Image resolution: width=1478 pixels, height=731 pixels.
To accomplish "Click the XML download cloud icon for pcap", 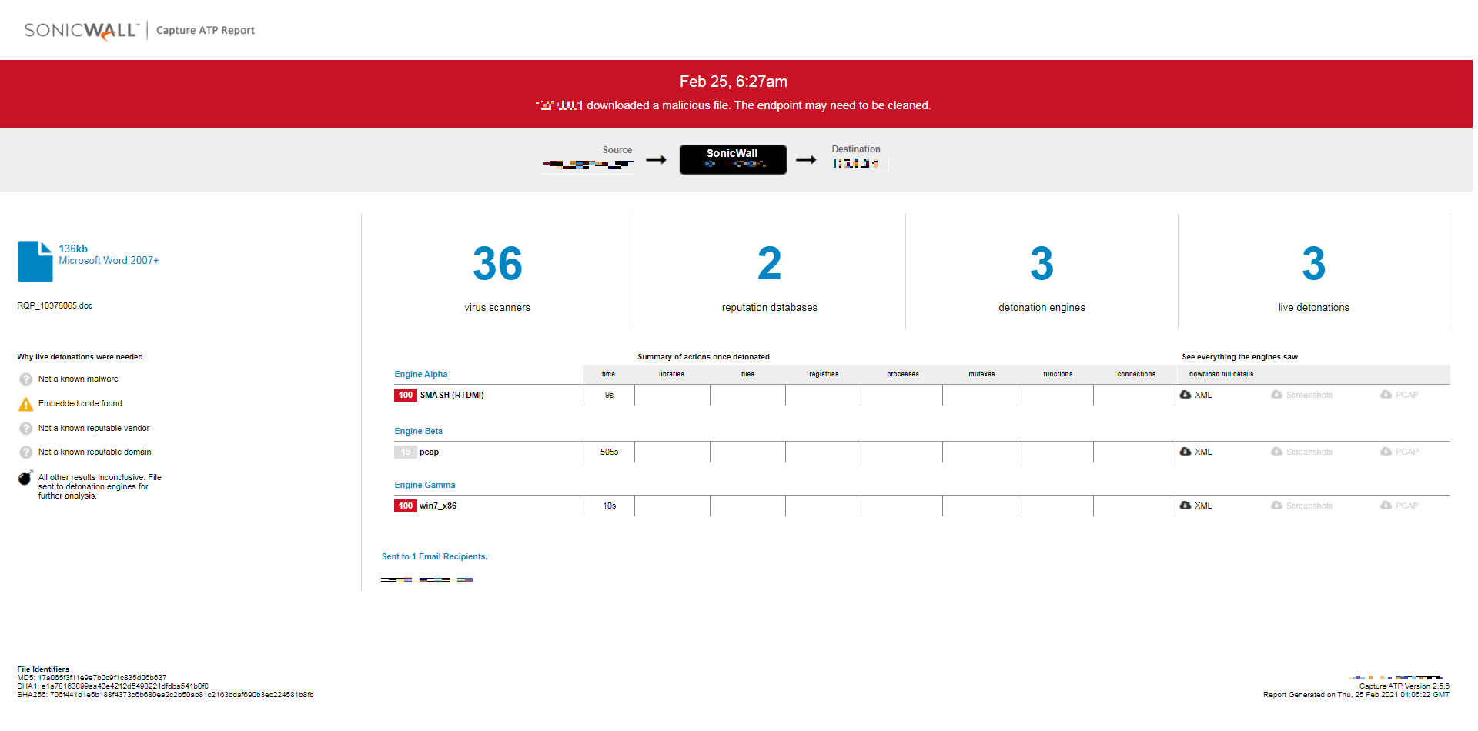I will [1185, 452].
